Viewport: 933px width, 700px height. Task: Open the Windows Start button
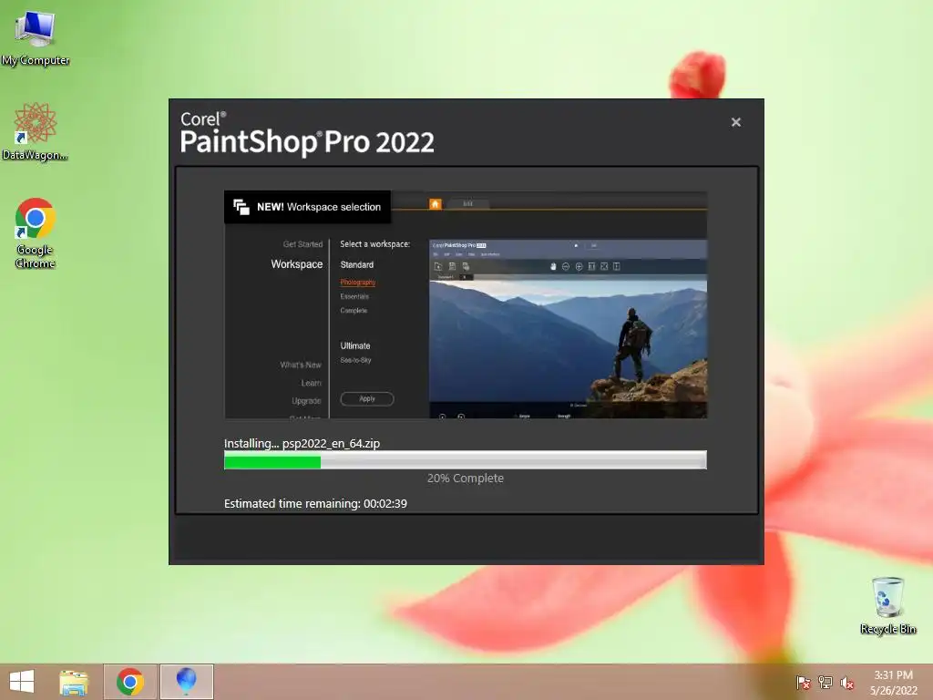(x=22, y=682)
